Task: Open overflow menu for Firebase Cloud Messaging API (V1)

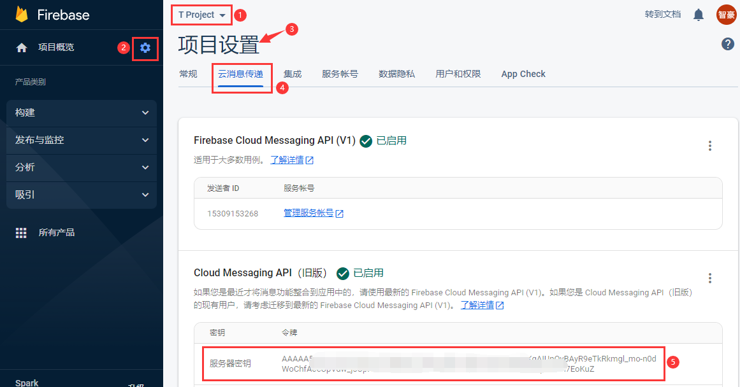Action: click(x=710, y=146)
